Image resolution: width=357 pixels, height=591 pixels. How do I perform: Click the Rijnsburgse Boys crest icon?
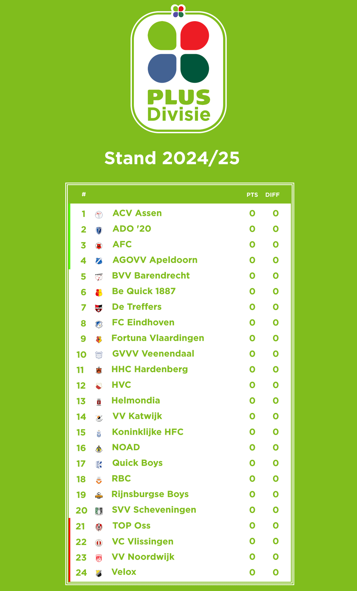(99, 495)
